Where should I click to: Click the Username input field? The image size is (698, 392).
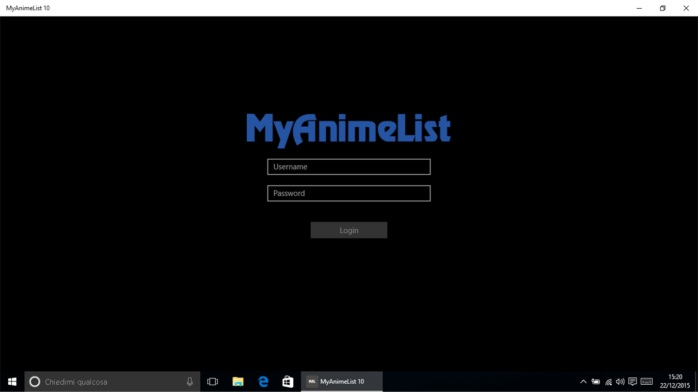(x=349, y=166)
